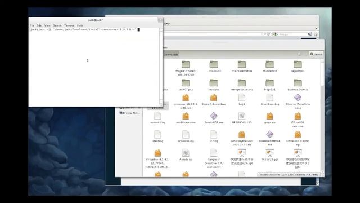Select the cc2.log file
This screenshot has height=203, width=360.
[214, 136]
